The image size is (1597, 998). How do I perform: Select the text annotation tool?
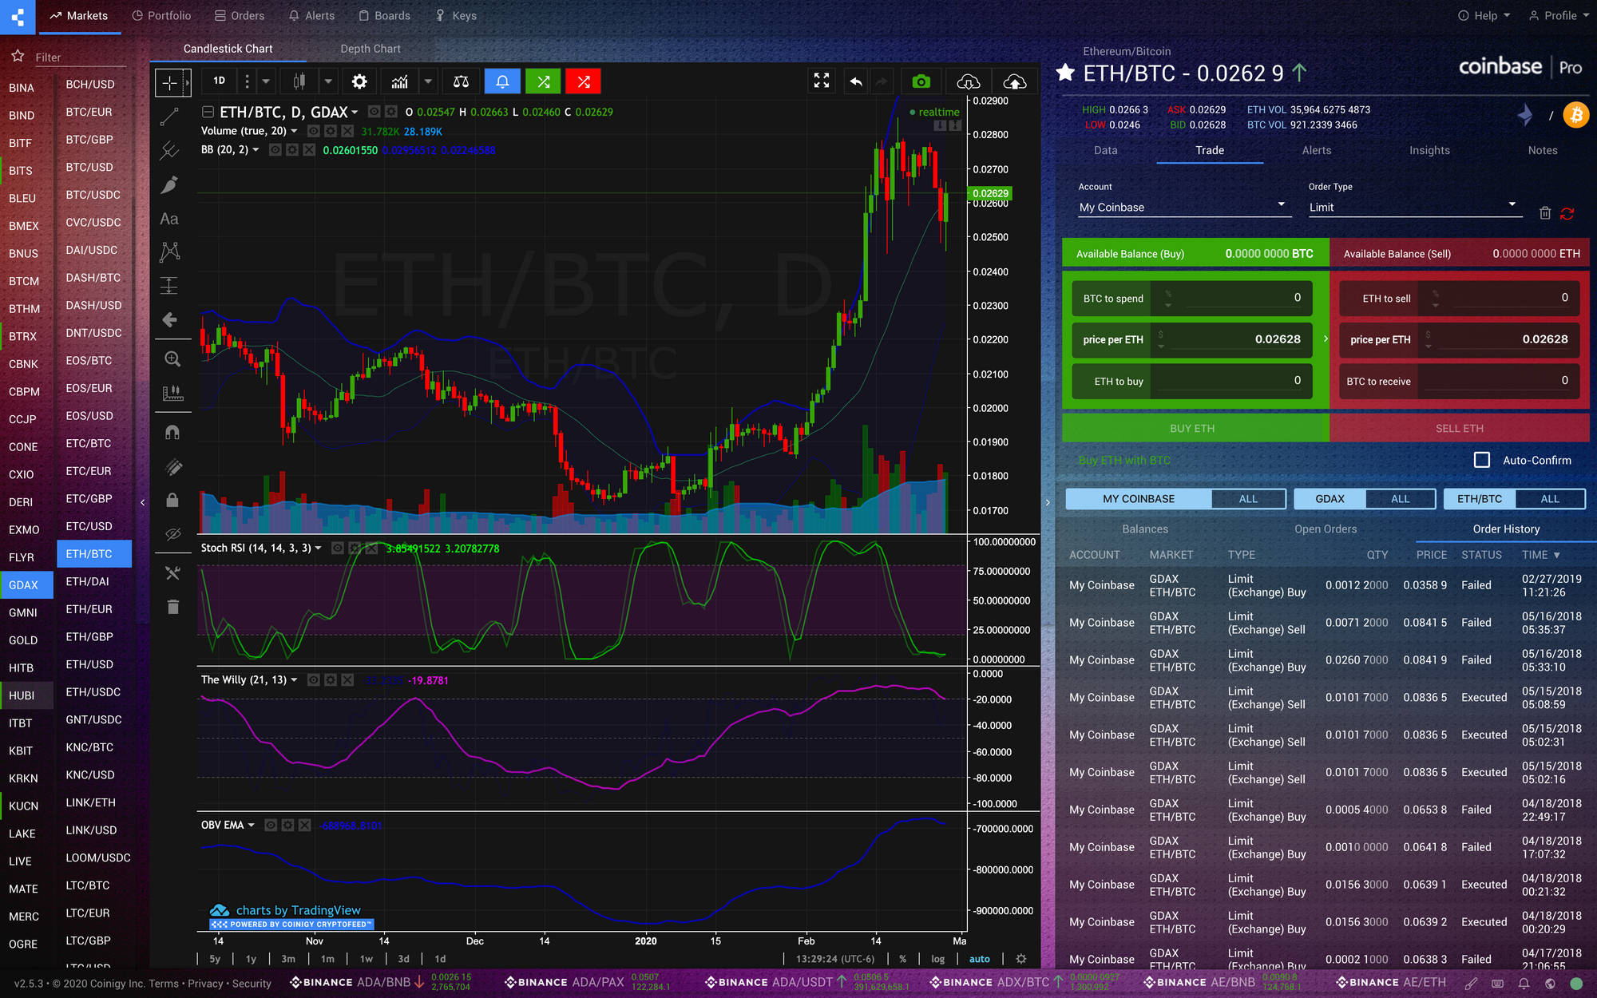[169, 219]
